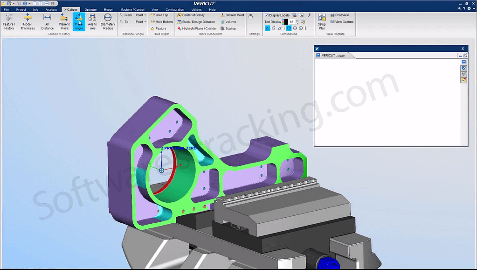Find the Closest Point

(232, 15)
